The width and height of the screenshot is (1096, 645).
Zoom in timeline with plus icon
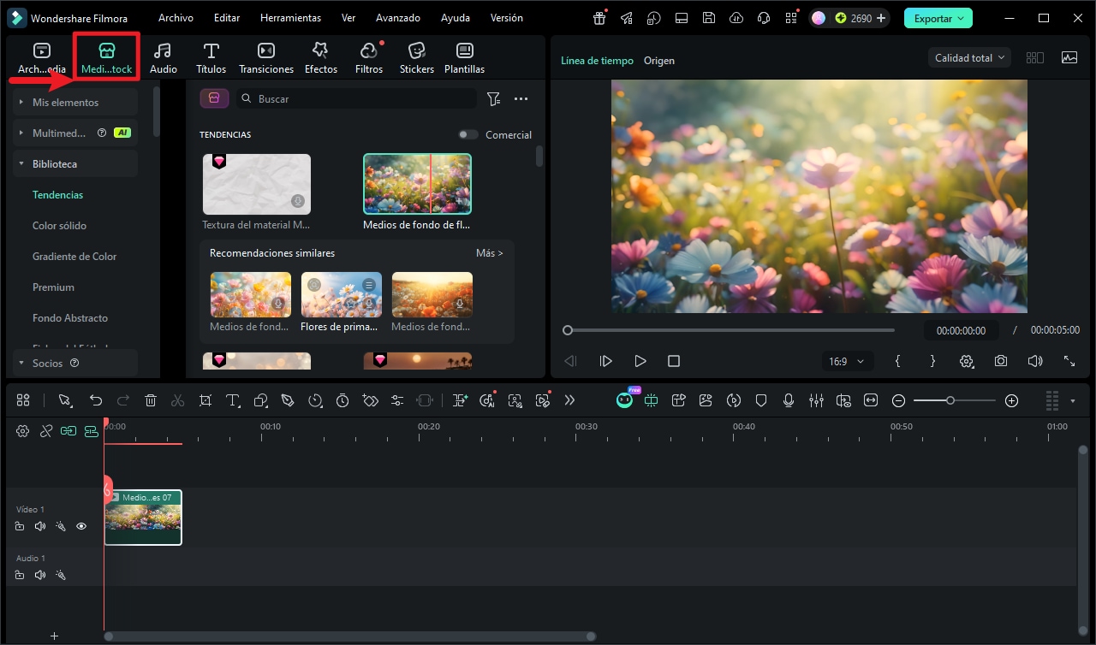1011,400
